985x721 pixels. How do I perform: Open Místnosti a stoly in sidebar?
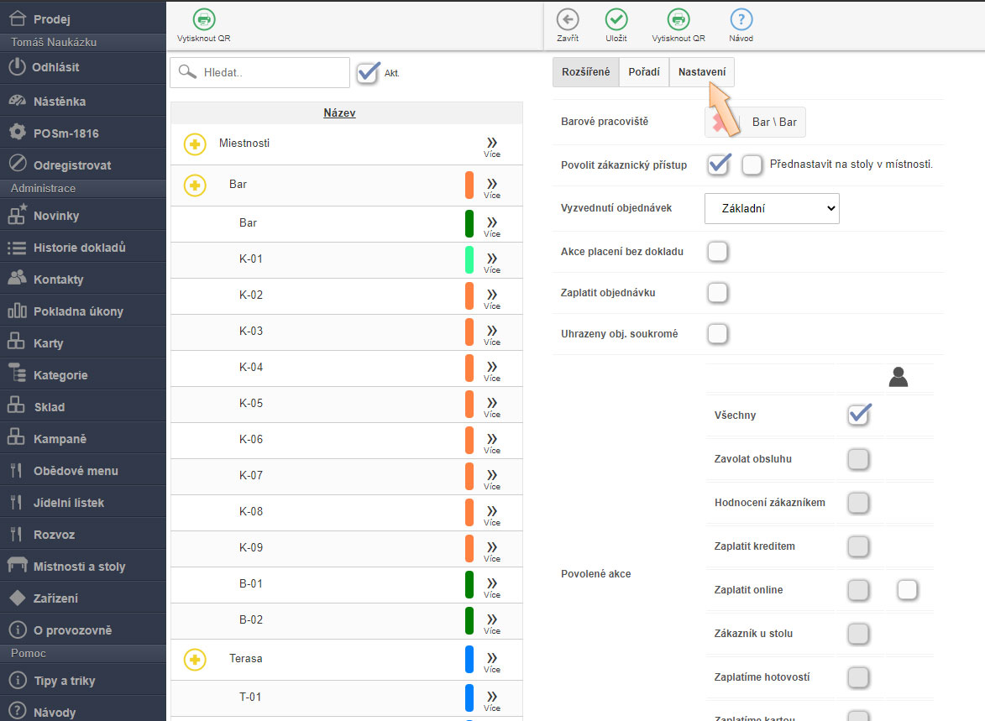pos(79,567)
